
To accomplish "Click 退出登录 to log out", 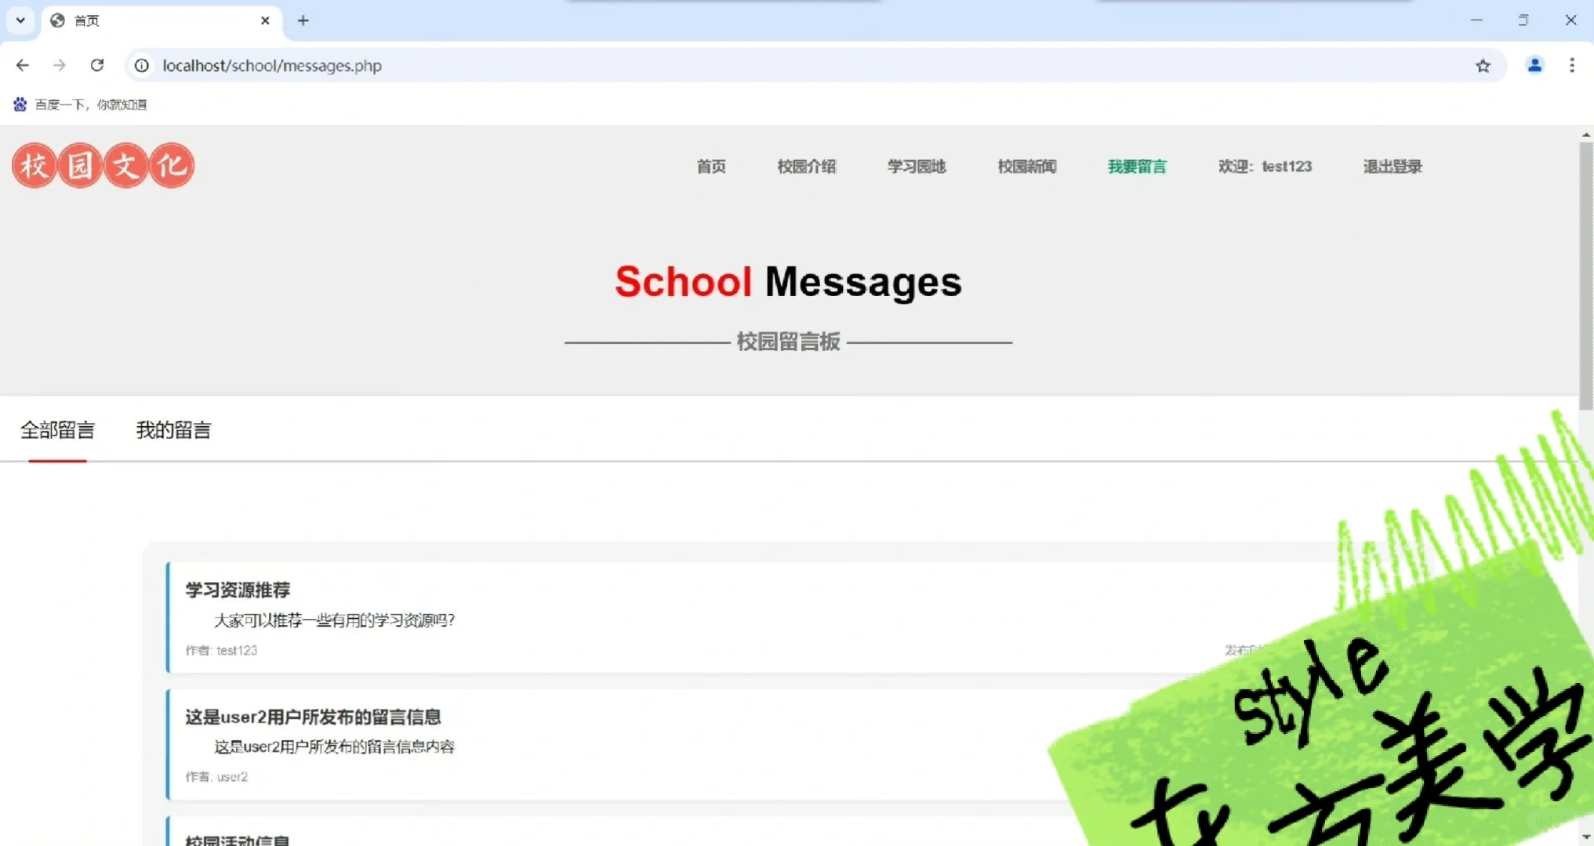I will click(x=1392, y=166).
